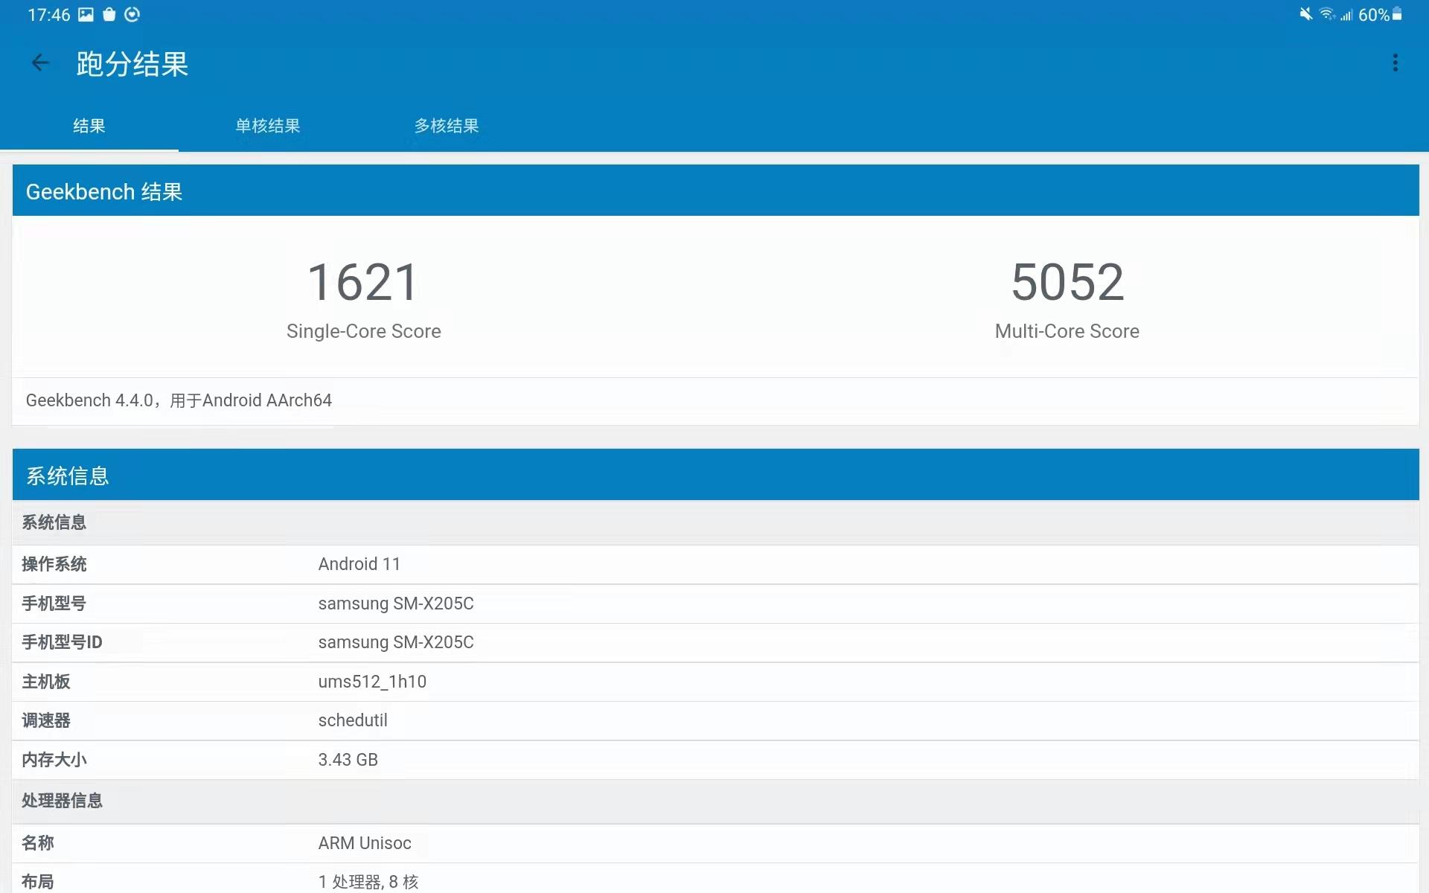Tap the Geekbench 4.4.0 version line
This screenshot has height=893, width=1429.
point(179,400)
